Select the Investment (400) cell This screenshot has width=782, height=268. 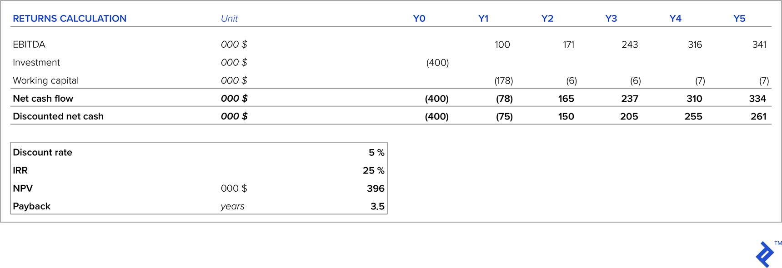pos(437,63)
